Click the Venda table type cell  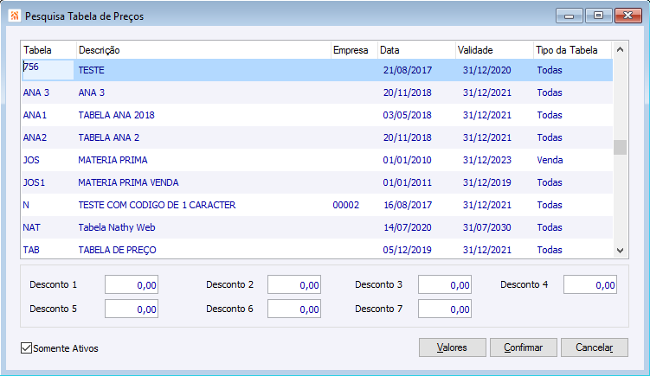click(x=550, y=160)
